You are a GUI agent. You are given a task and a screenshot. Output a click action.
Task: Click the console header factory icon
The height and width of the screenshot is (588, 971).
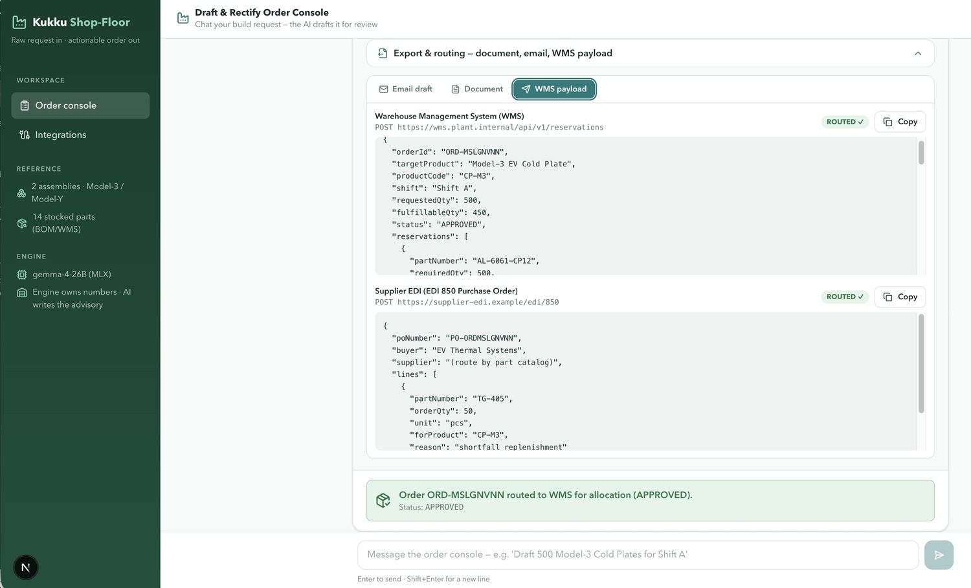[x=183, y=18]
